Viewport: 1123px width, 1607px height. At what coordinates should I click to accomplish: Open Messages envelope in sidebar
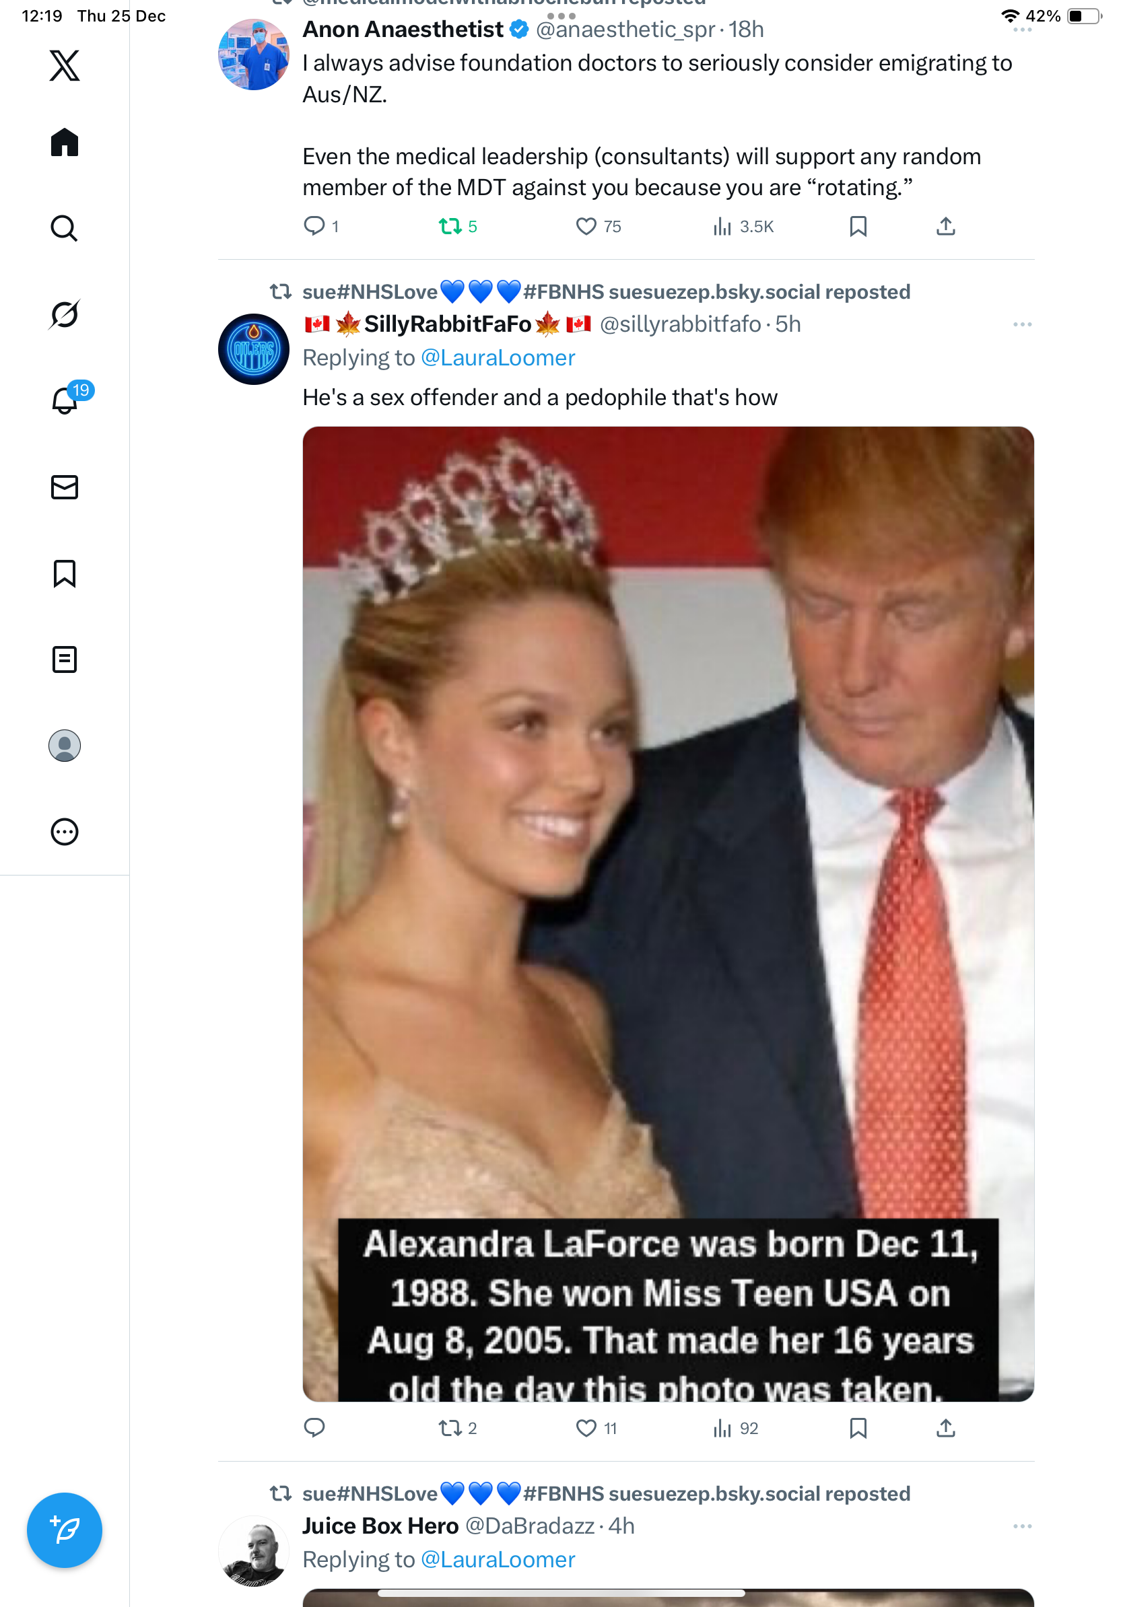point(65,487)
